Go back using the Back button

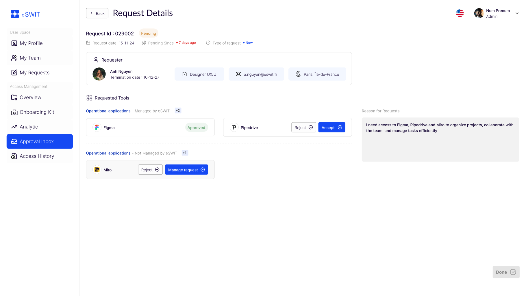[x=97, y=13]
